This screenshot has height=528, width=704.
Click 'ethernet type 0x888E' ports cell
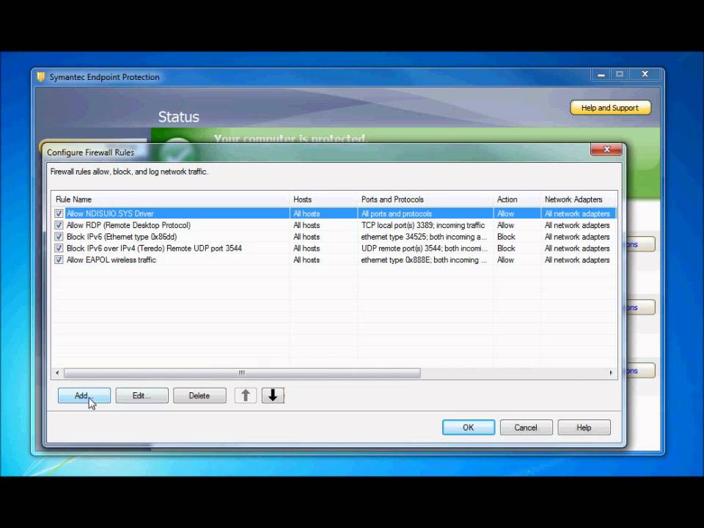point(424,260)
